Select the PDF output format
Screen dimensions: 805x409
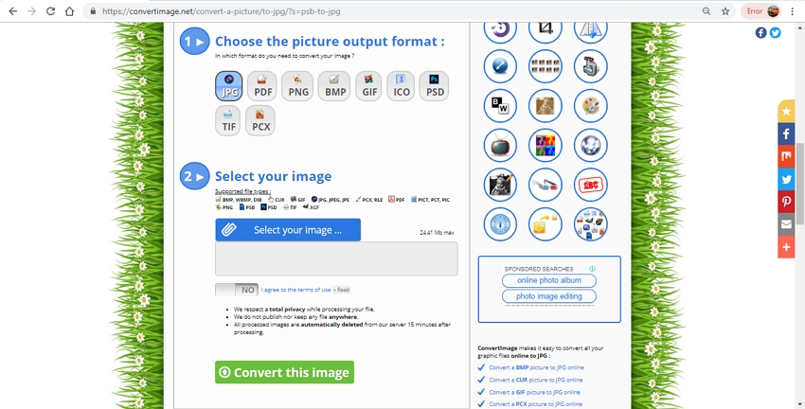[x=263, y=86]
